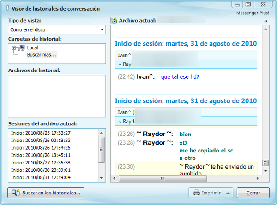
Task: Click the Cerrar button
Action: coord(253,193)
